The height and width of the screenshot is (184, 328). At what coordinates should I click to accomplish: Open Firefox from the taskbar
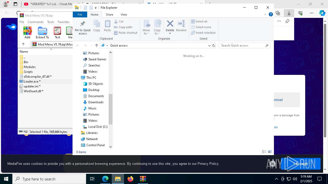pyautogui.click(x=130, y=179)
